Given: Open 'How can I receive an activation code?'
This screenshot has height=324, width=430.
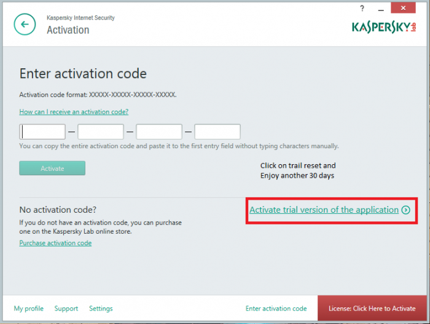Looking at the screenshot, I should tap(74, 112).
